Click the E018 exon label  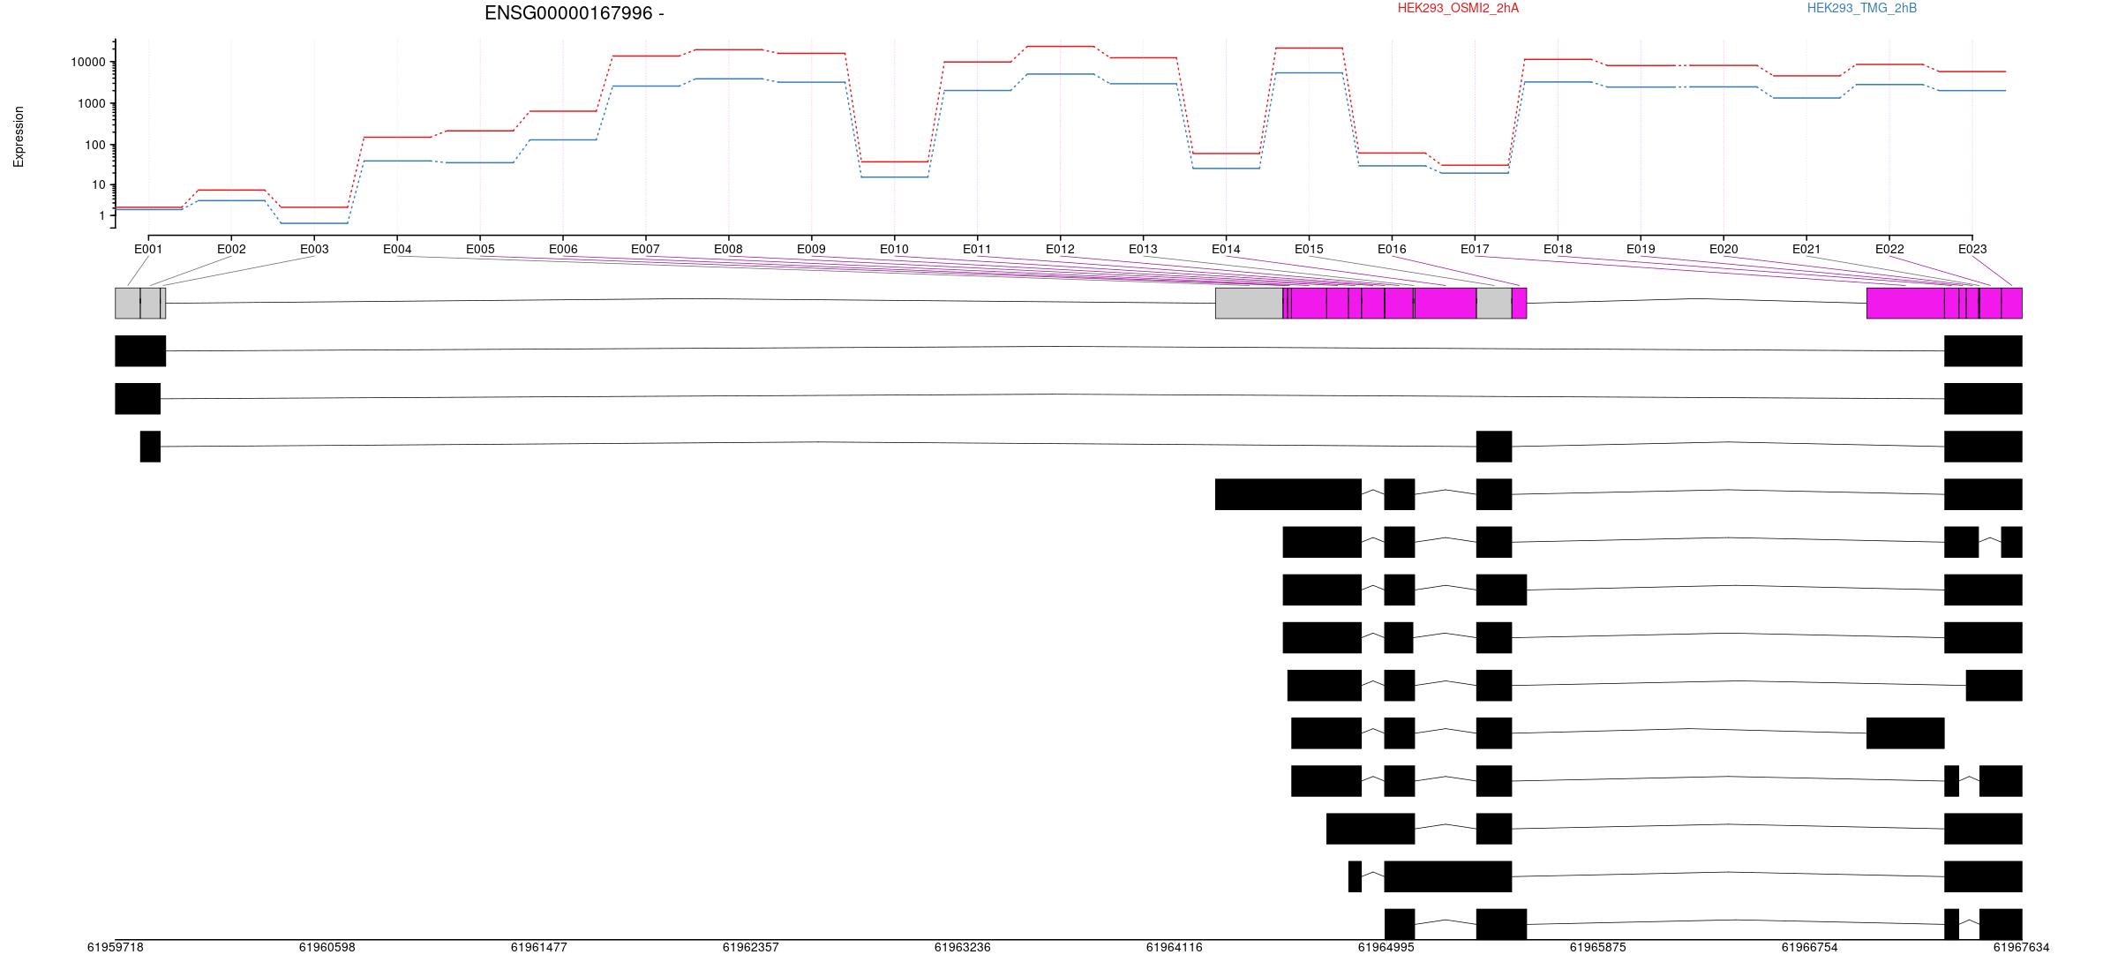coord(1558,249)
